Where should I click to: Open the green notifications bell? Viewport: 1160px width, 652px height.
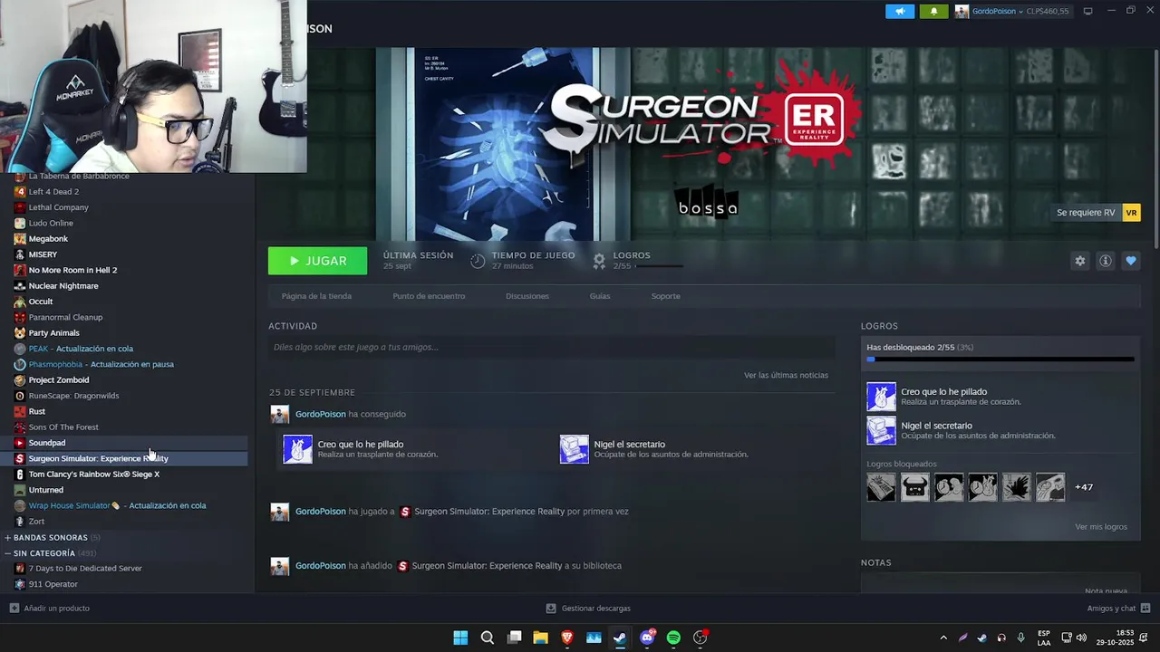(933, 11)
